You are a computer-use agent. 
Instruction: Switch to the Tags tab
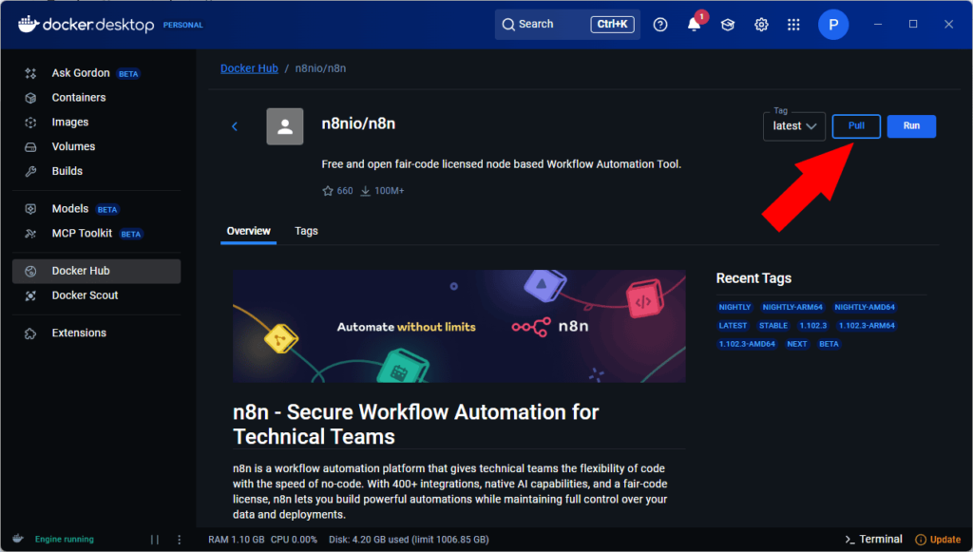coord(306,231)
